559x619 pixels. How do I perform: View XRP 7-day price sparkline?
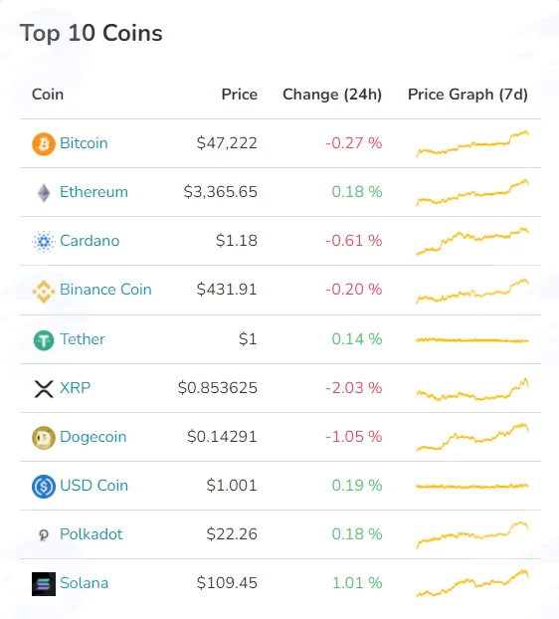472,390
